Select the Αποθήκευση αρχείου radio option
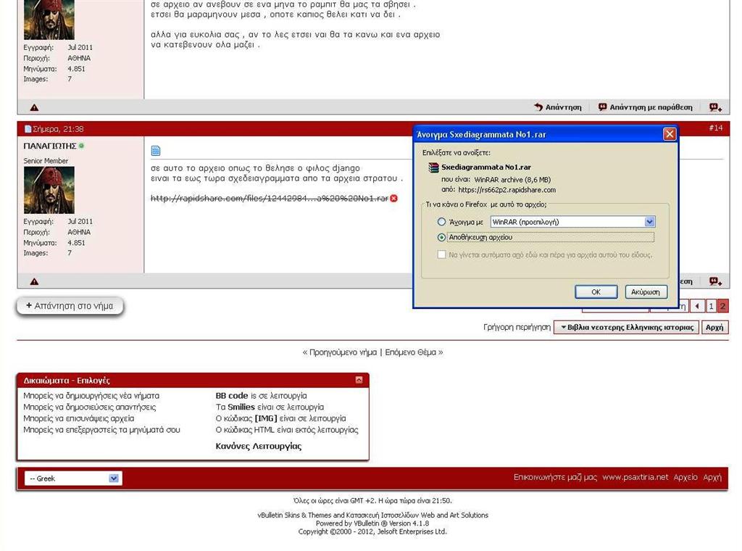This screenshot has height=551, width=742. (441, 237)
